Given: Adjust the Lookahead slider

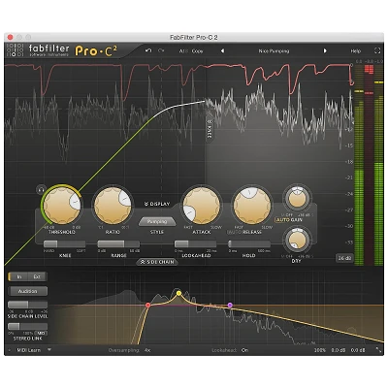Looking at the screenshot, I should pos(195,243).
